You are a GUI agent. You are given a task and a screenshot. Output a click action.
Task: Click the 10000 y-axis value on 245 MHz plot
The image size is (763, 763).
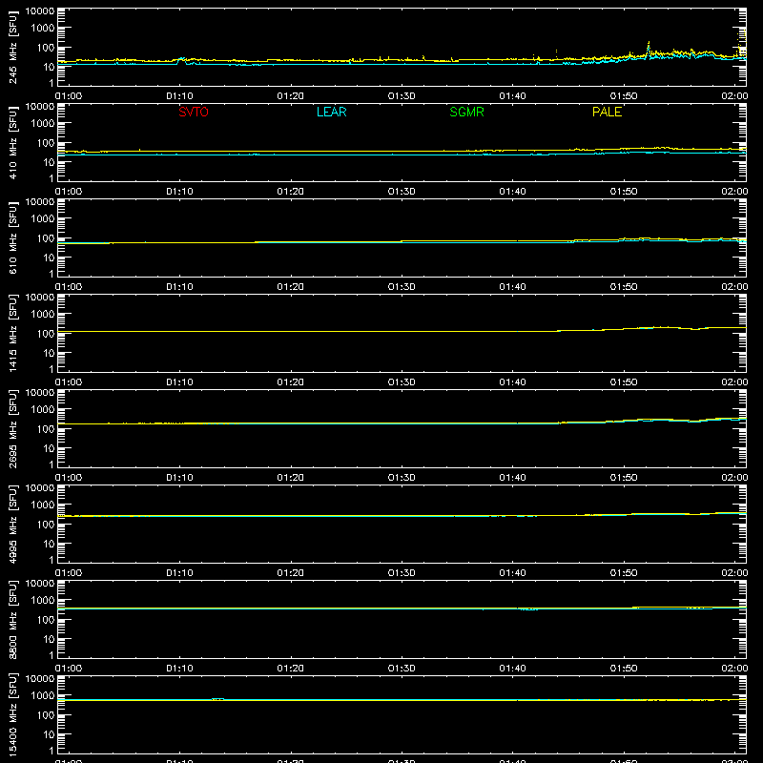tap(40, 11)
